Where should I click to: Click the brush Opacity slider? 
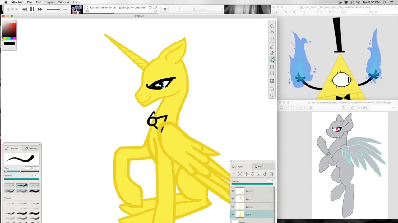(x=22, y=179)
